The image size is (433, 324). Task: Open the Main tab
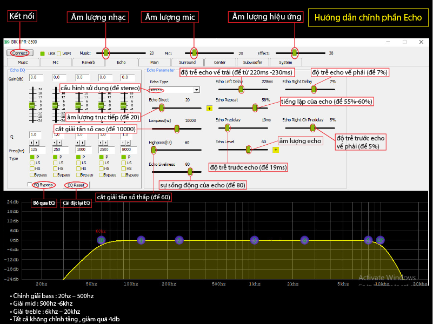coord(155,62)
